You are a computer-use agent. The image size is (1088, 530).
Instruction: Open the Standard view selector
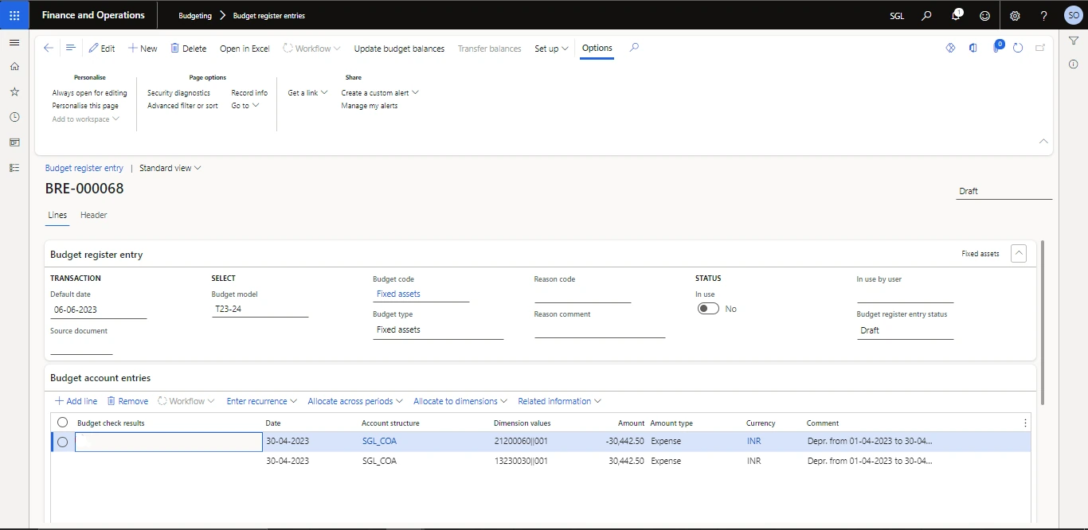(x=170, y=168)
